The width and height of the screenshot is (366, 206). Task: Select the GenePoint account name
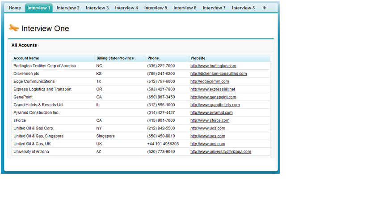coord(23,97)
